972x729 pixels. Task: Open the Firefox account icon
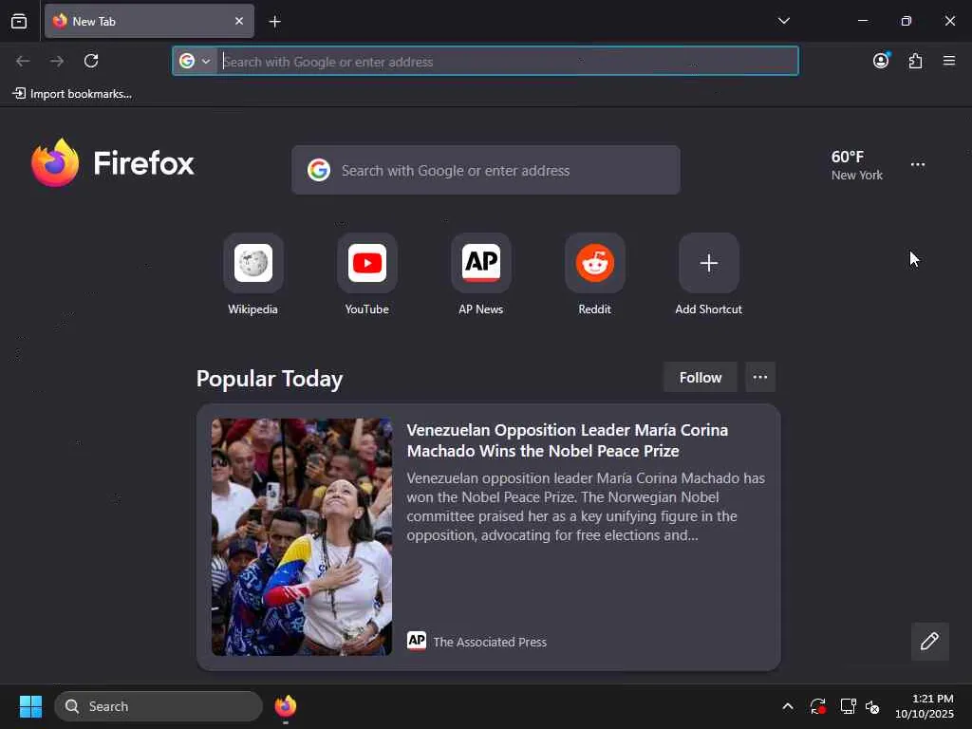(x=881, y=61)
